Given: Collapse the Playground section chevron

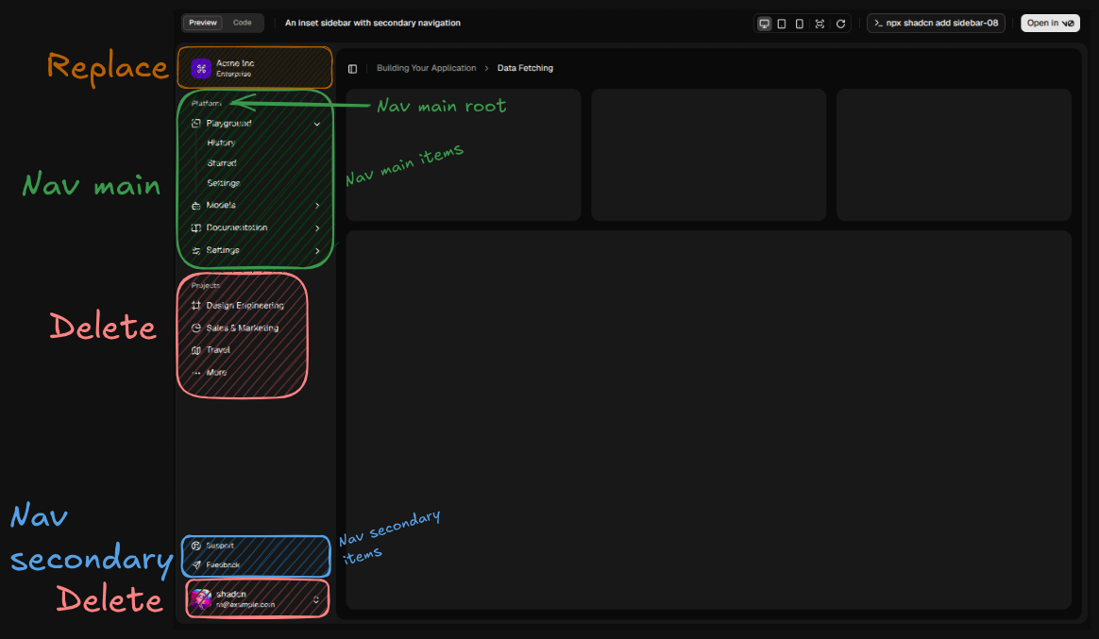Looking at the screenshot, I should tap(317, 124).
